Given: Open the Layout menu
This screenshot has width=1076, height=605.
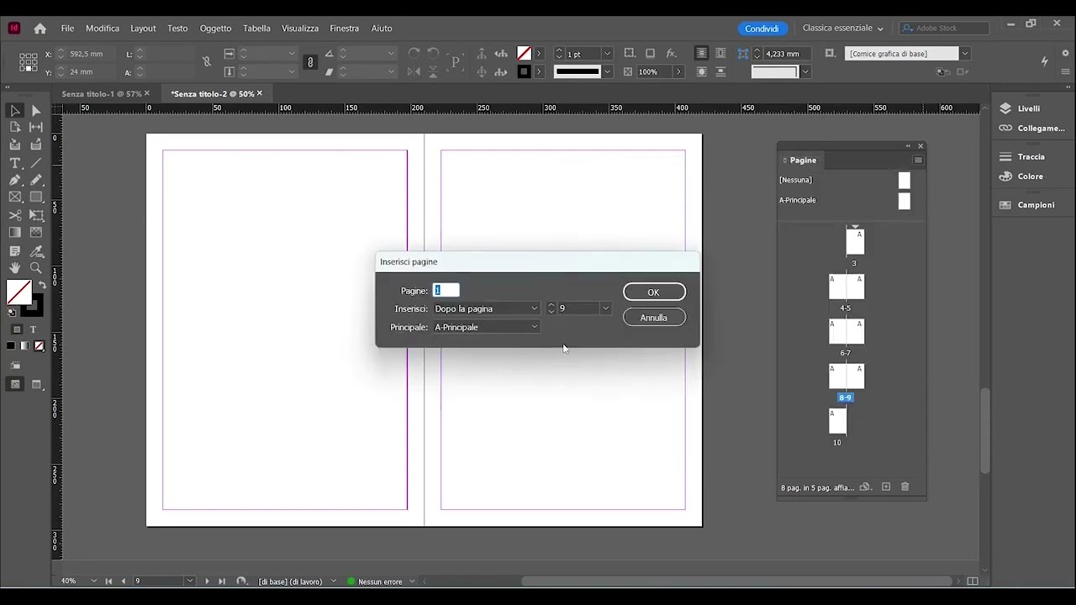Looking at the screenshot, I should pos(143,29).
